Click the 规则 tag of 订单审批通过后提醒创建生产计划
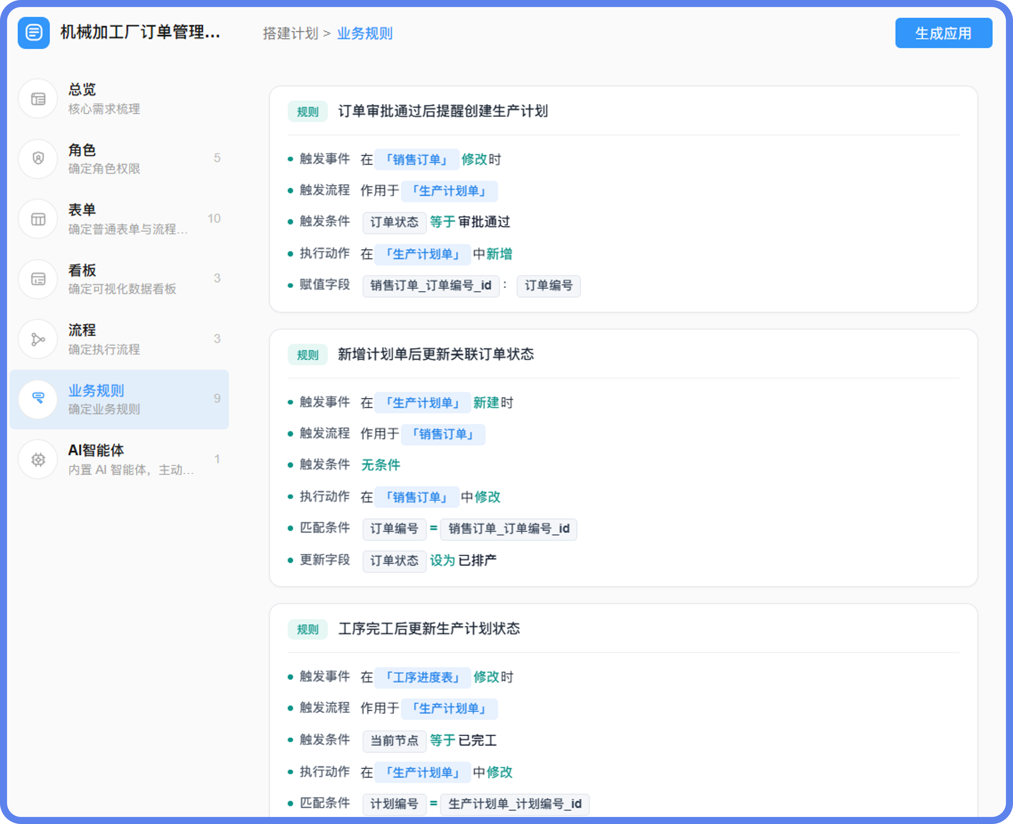The height and width of the screenshot is (824, 1013). tap(307, 112)
